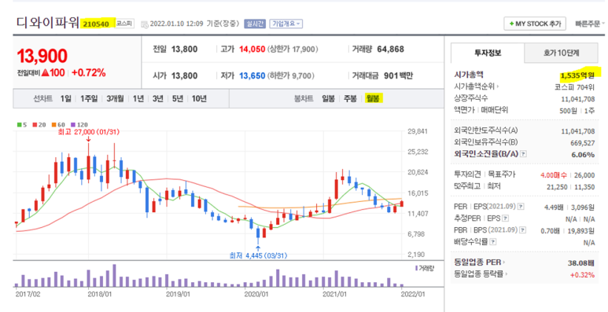Expand the 기업개요 dropdown

pos(286,24)
